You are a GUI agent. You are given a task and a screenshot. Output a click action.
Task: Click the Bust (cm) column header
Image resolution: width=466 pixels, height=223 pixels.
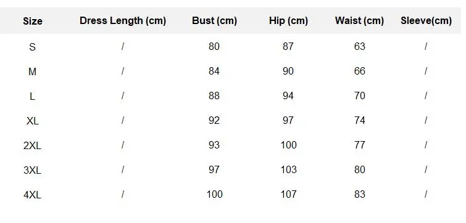pyautogui.click(x=214, y=21)
